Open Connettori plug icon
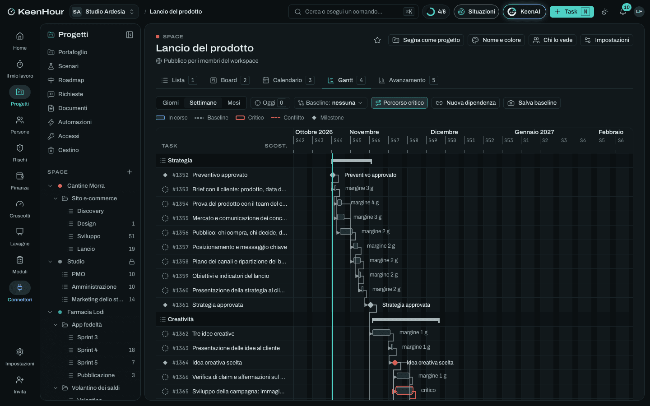Image resolution: width=650 pixels, height=406 pixels. (20, 288)
